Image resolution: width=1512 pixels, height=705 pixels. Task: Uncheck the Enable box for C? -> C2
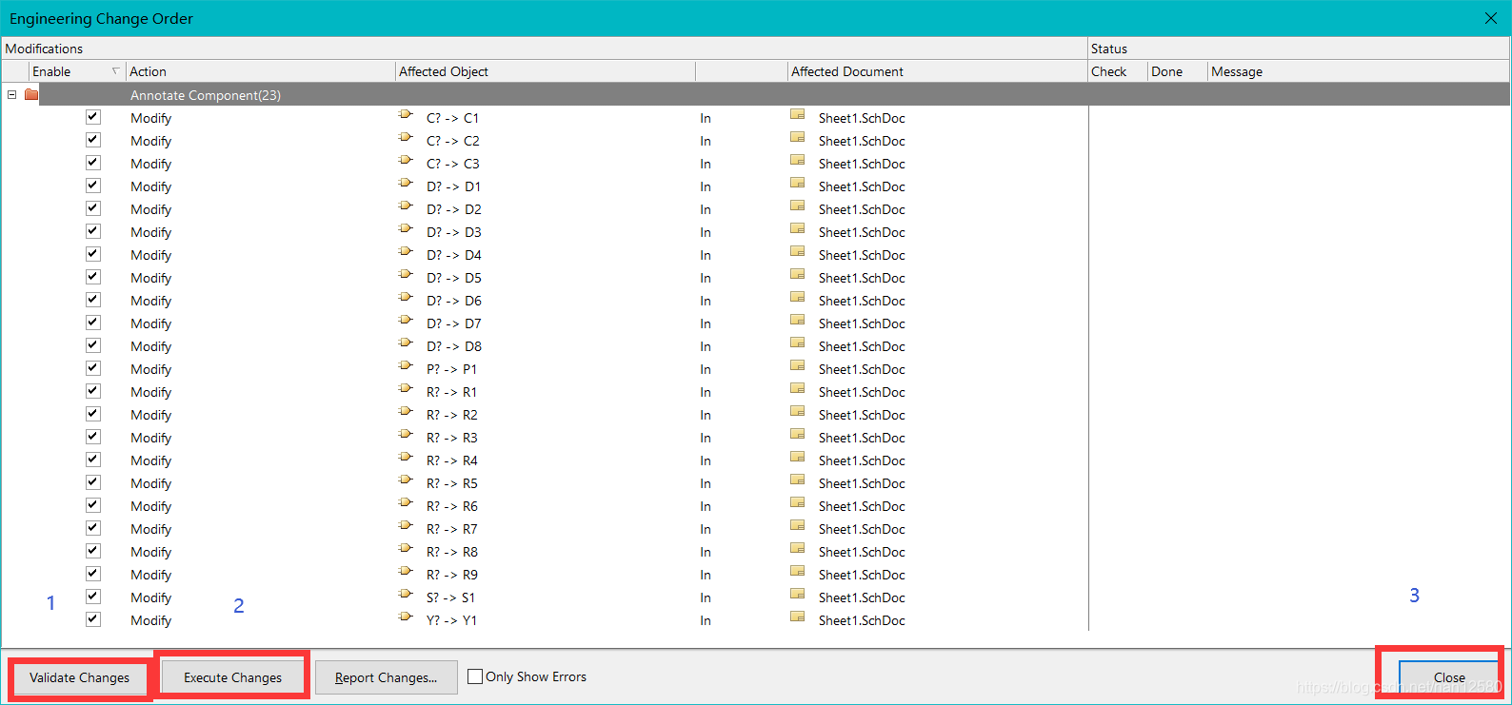point(93,140)
